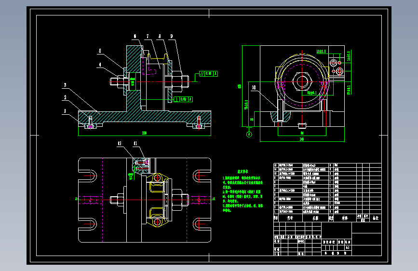
Task: Click part balloon number 3
Action: 65,85
